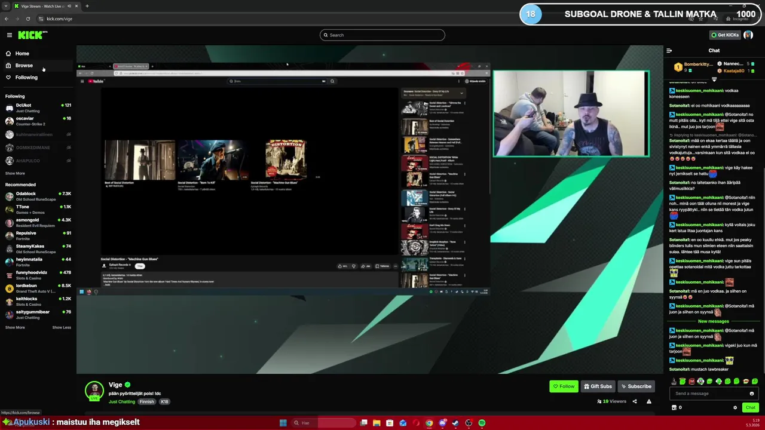
Task: Click the Get KICKs button
Action: pyautogui.click(x=725, y=35)
